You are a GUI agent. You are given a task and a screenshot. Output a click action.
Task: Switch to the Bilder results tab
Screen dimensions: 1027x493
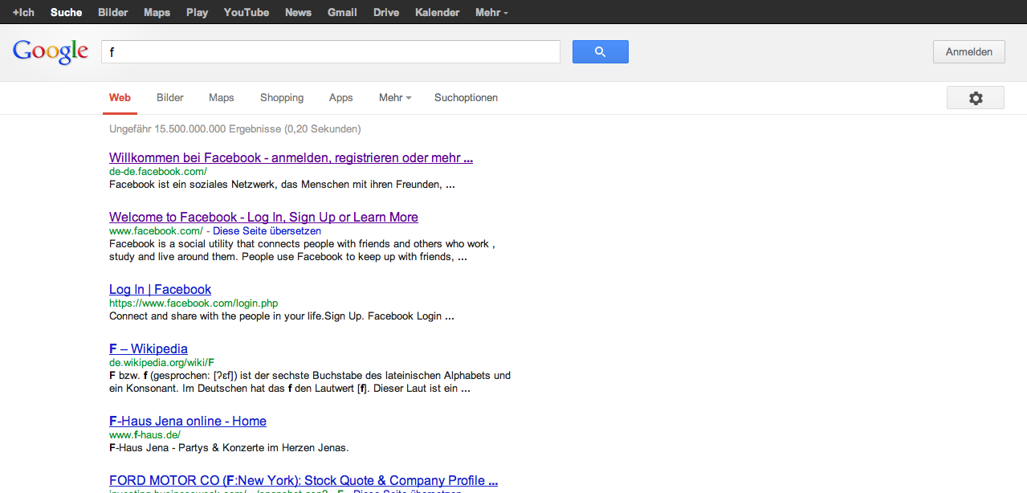point(170,98)
